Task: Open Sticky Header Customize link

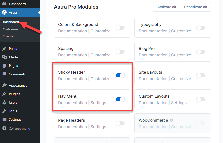Action: tap(101, 79)
